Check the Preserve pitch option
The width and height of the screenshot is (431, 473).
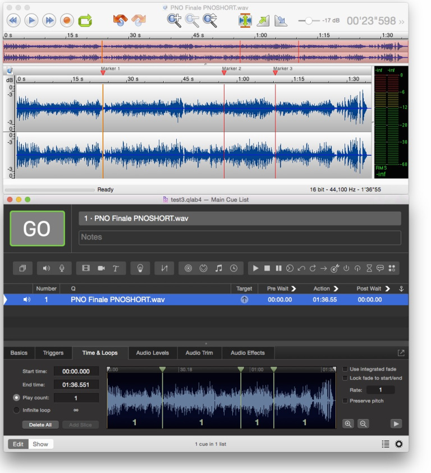[x=346, y=400]
